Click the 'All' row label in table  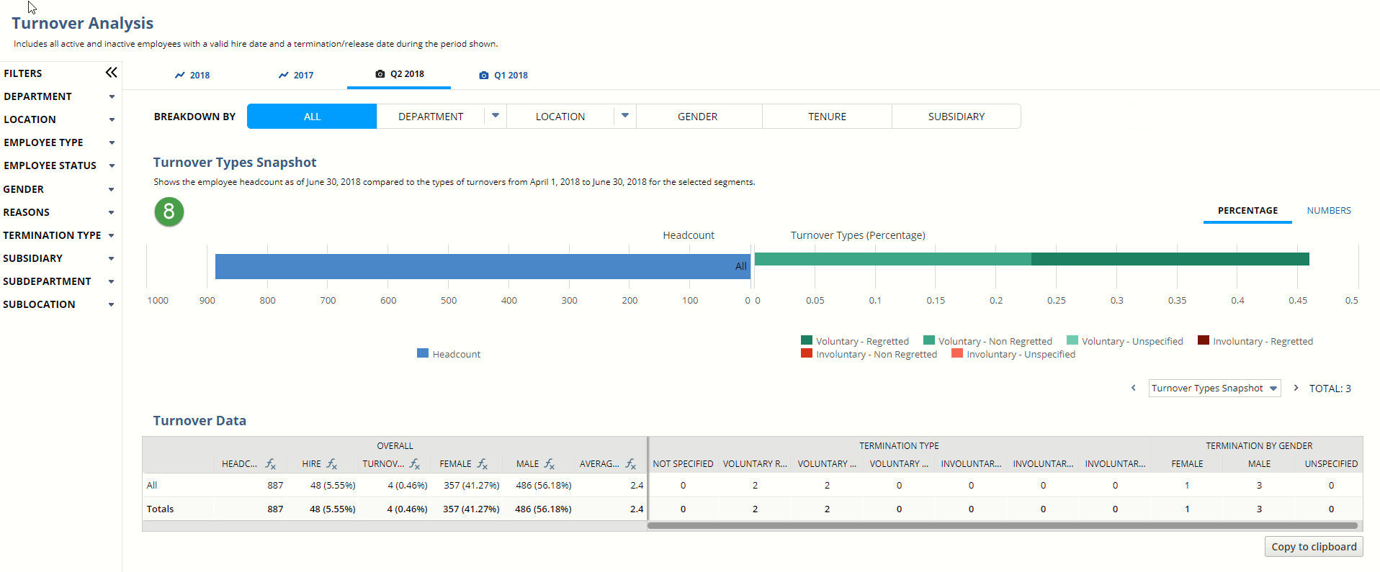(152, 486)
